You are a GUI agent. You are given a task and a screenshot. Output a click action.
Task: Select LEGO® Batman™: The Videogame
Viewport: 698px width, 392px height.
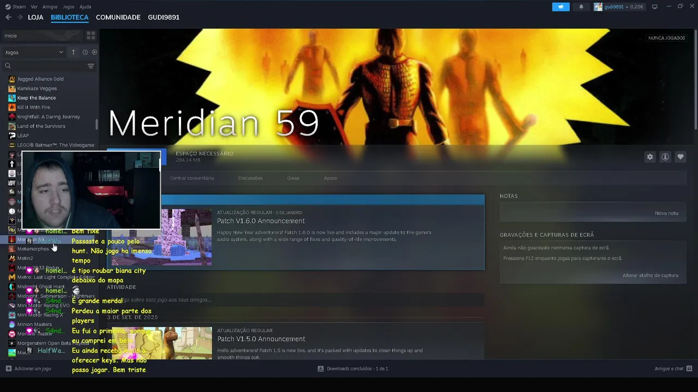coord(56,145)
